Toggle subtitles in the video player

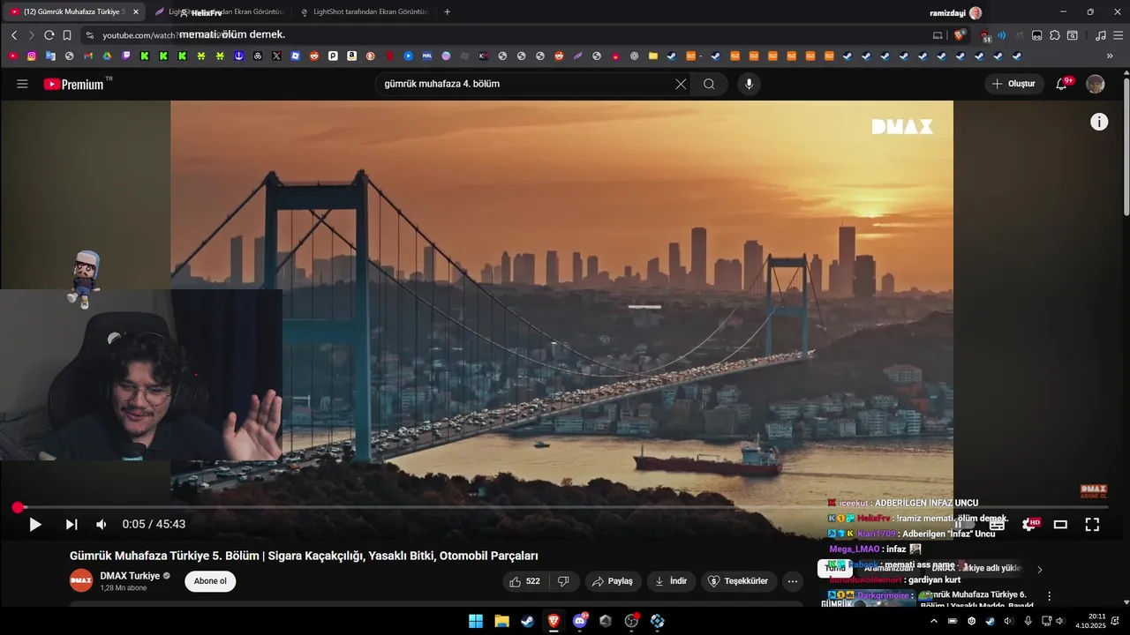997,524
